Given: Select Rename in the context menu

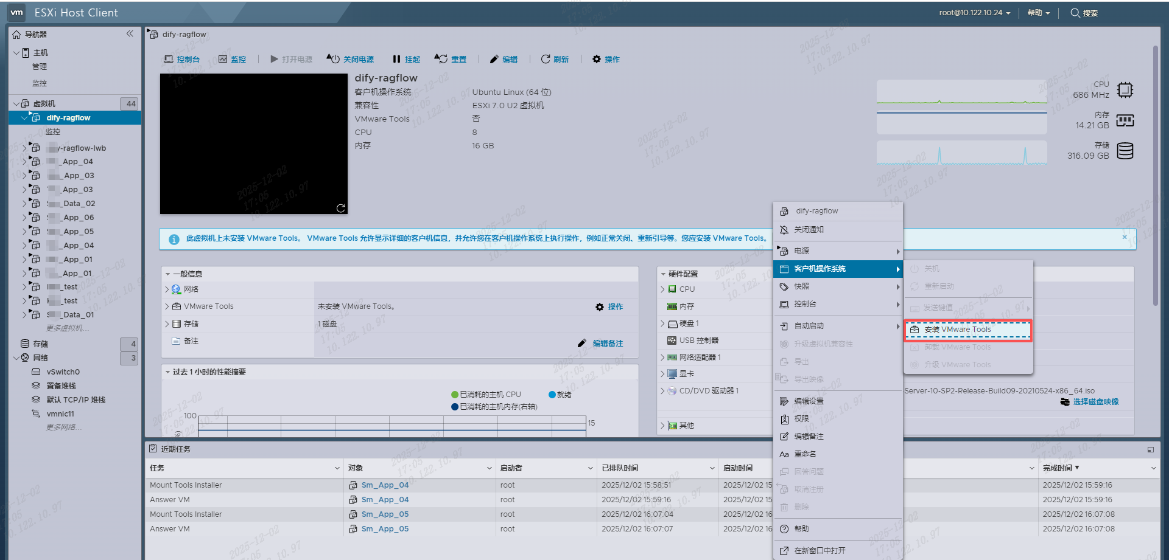Looking at the screenshot, I should point(838,454).
